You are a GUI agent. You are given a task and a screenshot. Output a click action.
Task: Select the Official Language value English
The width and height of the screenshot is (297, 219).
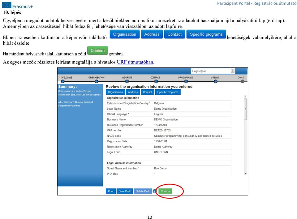(158, 114)
